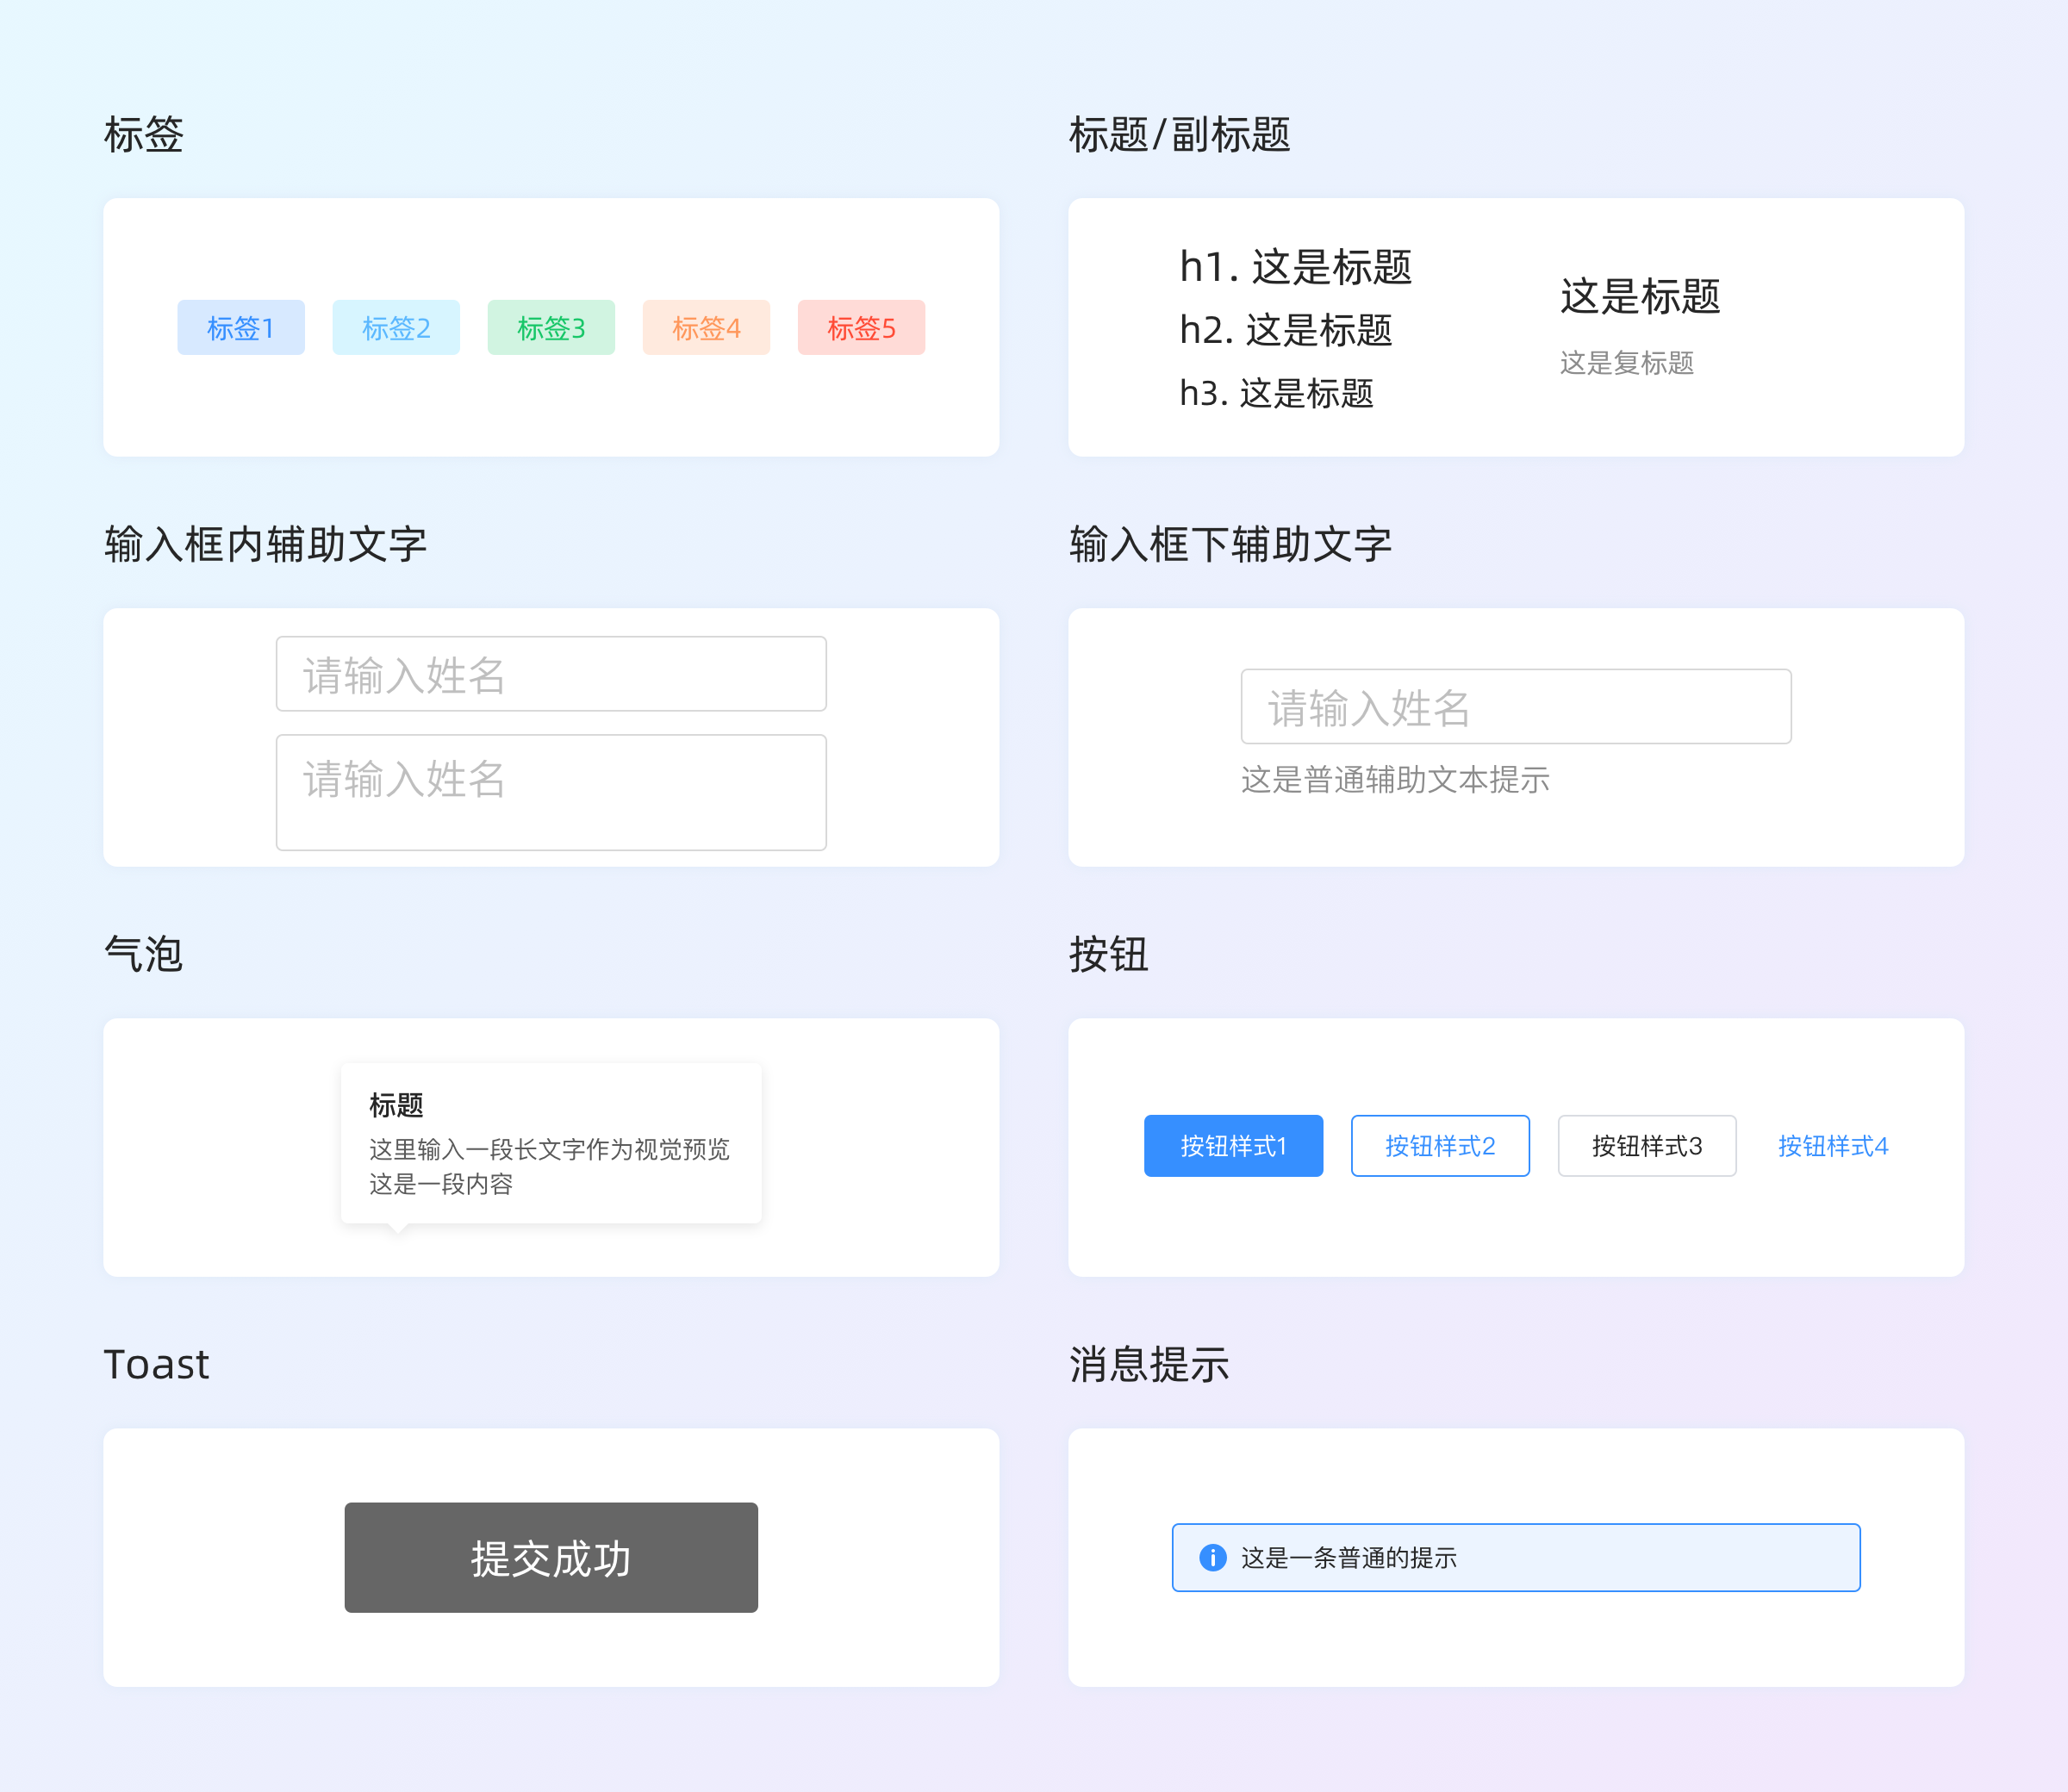
Task: Click the blue info icon in the alert
Action: [x=1212, y=1557]
